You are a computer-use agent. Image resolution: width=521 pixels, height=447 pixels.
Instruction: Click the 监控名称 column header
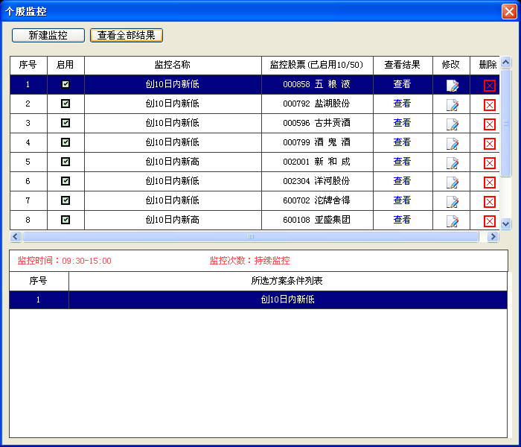click(x=173, y=65)
